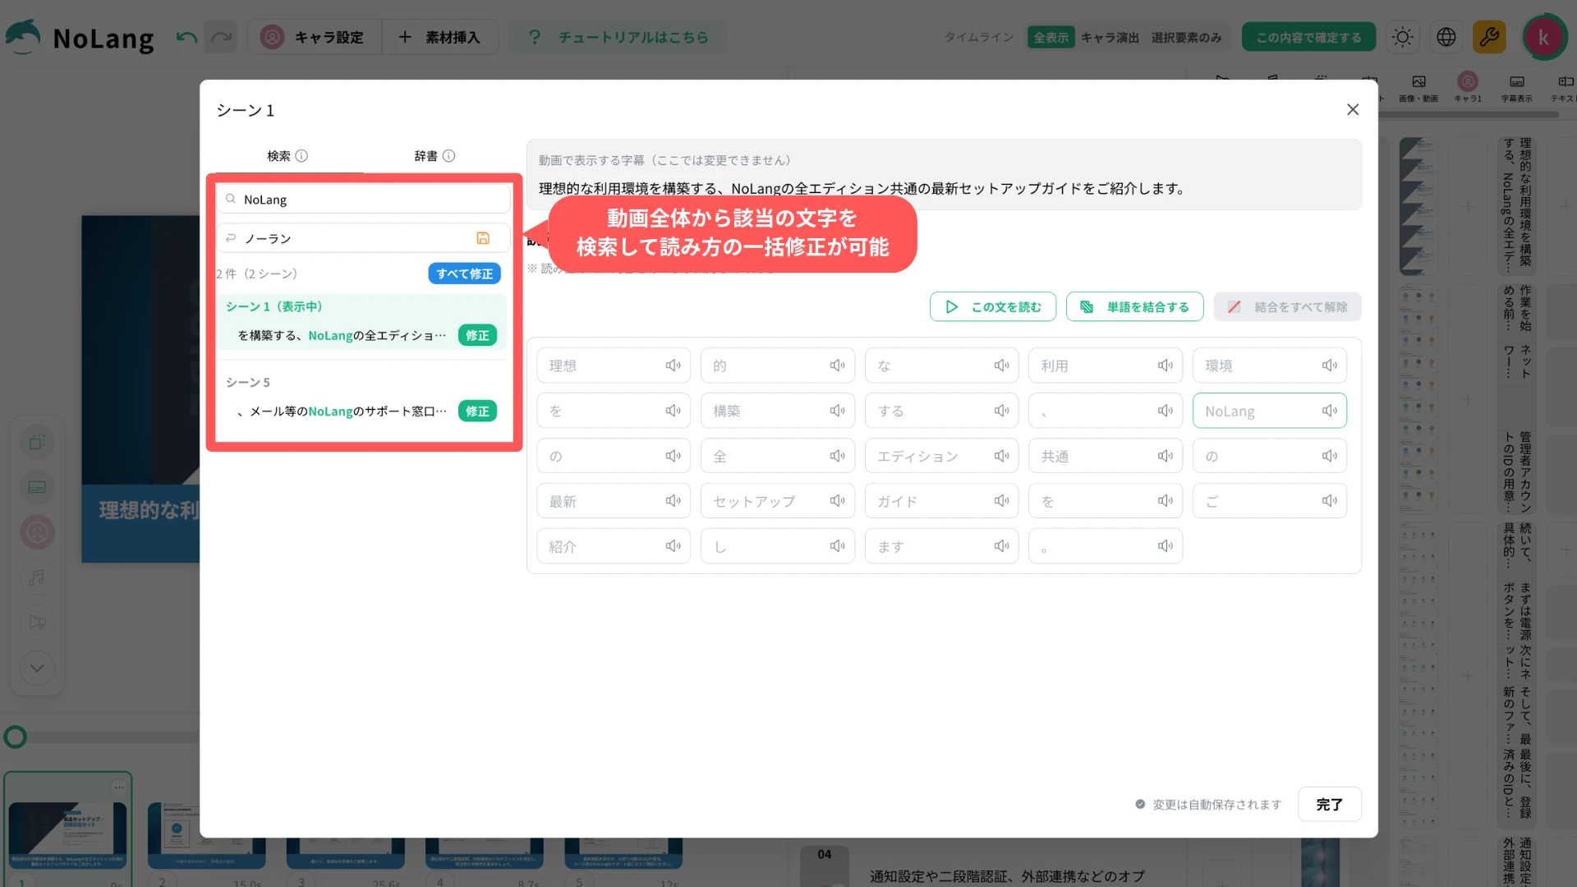Open the language globe menu
The height and width of the screenshot is (887, 1577).
coord(1446,38)
